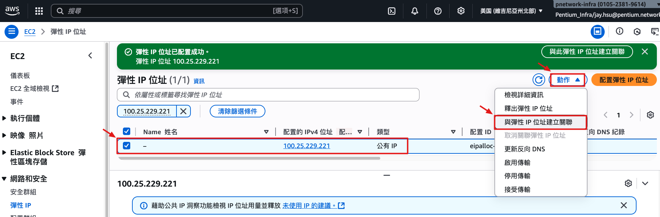Open the region selector 美國 (維吉尼亞州北部)
Viewport: 660px width, 217px height.
click(x=511, y=11)
